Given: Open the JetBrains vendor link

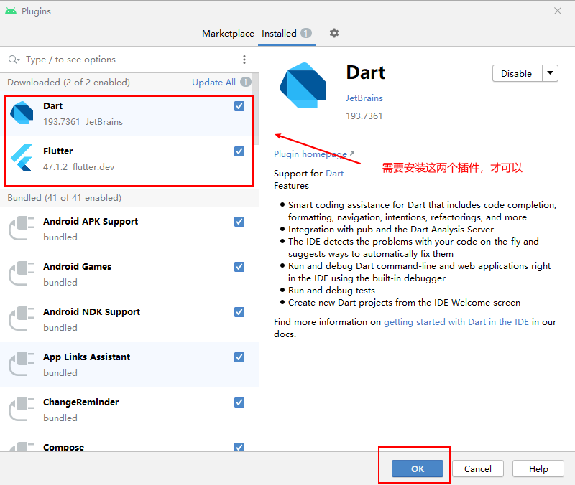Looking at the screenshot, I should [364, 98].
